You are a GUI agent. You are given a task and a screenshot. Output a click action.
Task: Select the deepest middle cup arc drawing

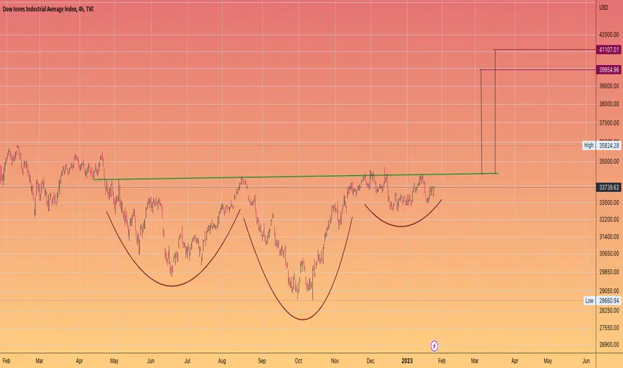(303, 319)
